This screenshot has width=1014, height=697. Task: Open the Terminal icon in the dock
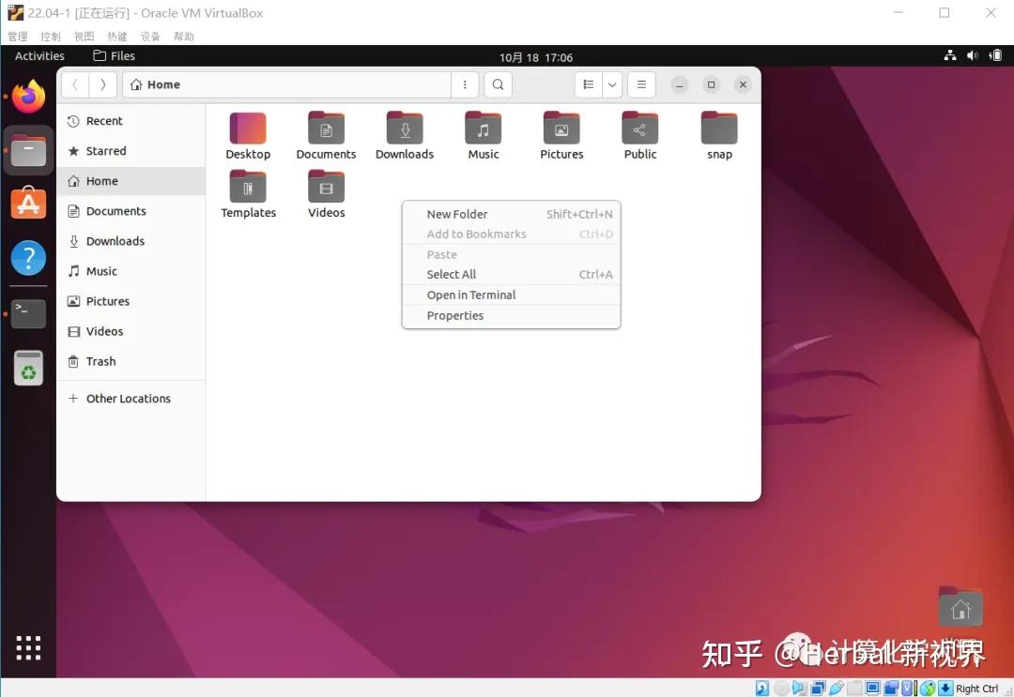pos(28,313)
